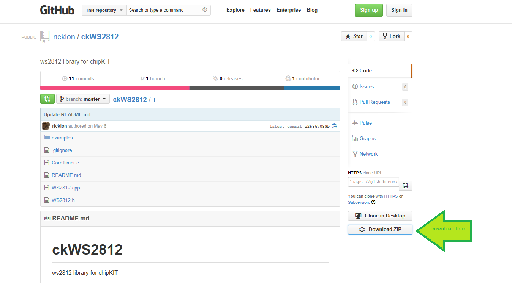This screenshot has height=283, width=512.
Task: Click the search help question-mark icon
Action: click(x=205, y=10)
